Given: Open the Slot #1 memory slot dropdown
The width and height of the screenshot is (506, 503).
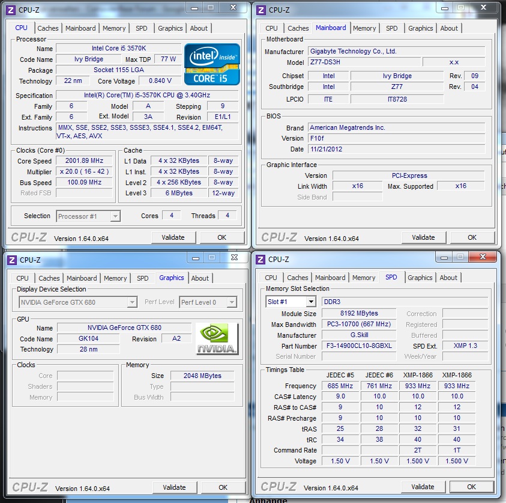Looking at the screenshot, I should click(x=291, y=302).
